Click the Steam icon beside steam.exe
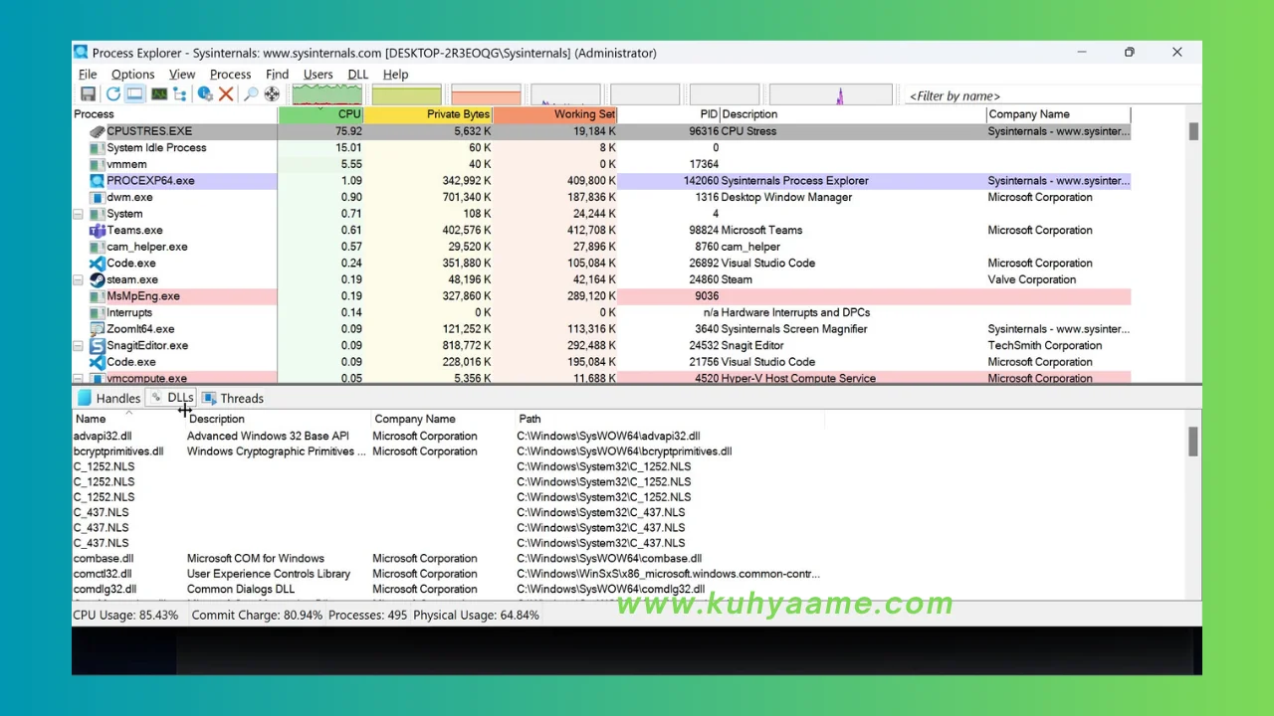The image size is (1274, 716). click(97, 279)
